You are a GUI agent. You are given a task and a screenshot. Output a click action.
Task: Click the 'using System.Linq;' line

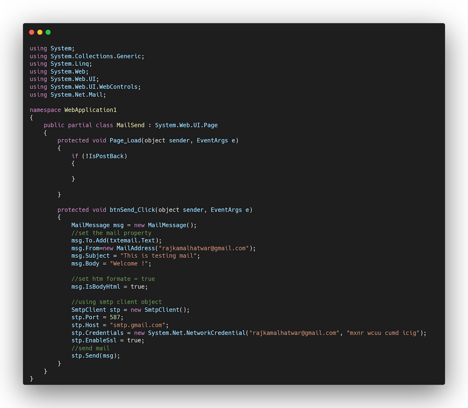coord(61,64)
